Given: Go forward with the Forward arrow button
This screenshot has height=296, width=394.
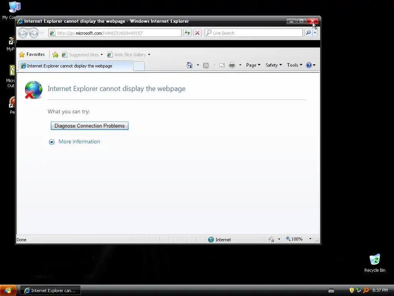Looking at the screenshot, I should click(34, 33).
